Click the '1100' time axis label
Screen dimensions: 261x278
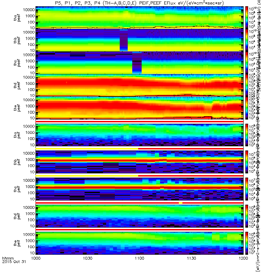tap(140, 258)
